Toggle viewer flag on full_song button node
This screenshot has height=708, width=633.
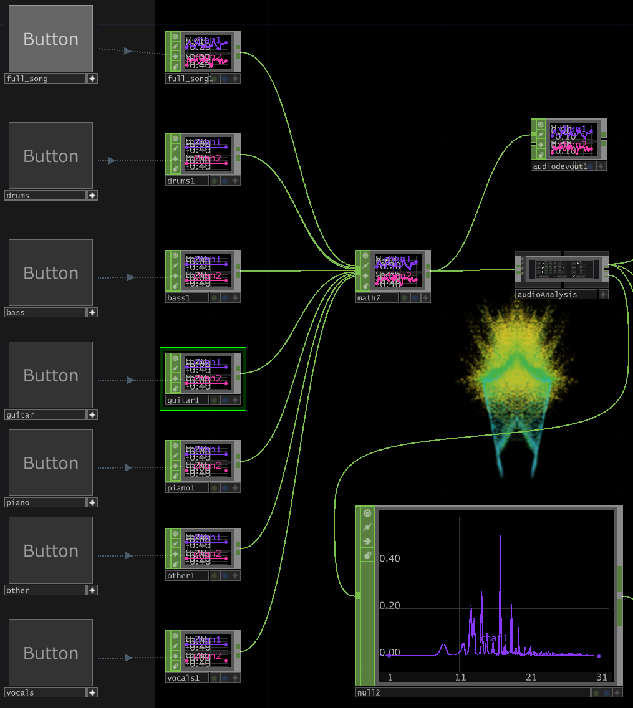[x=92, y=79]
